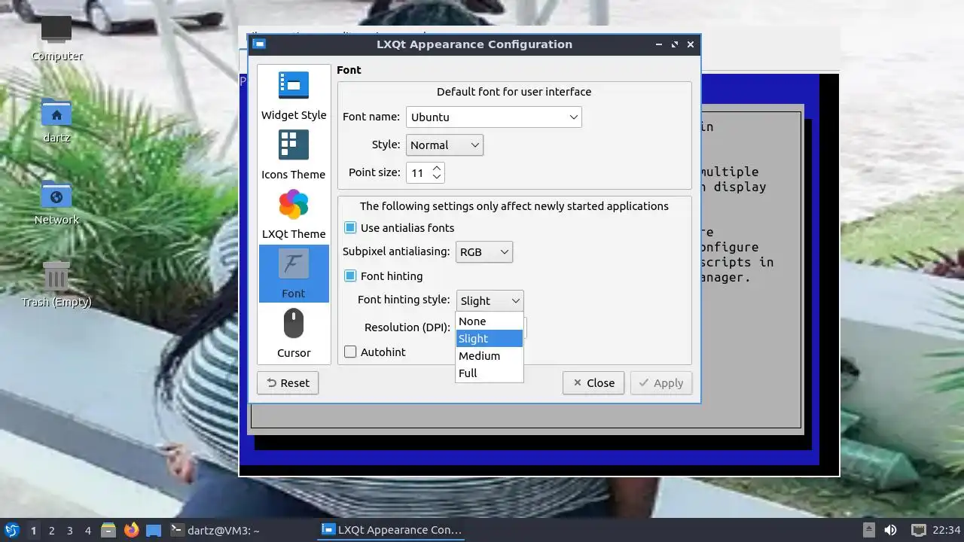This screenshot has height=542, width=964.
Task: Open the Cursor section
Action: click(x=294, y=333)
